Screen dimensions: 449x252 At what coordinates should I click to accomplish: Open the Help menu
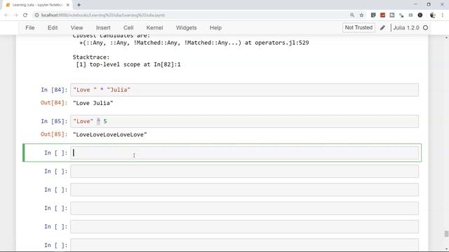pos(215,28)
